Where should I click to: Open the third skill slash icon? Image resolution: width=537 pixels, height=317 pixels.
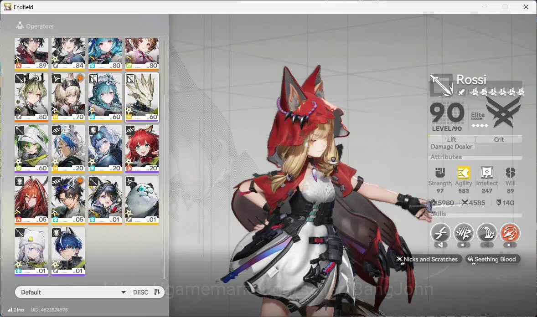[x=487, y=233]
